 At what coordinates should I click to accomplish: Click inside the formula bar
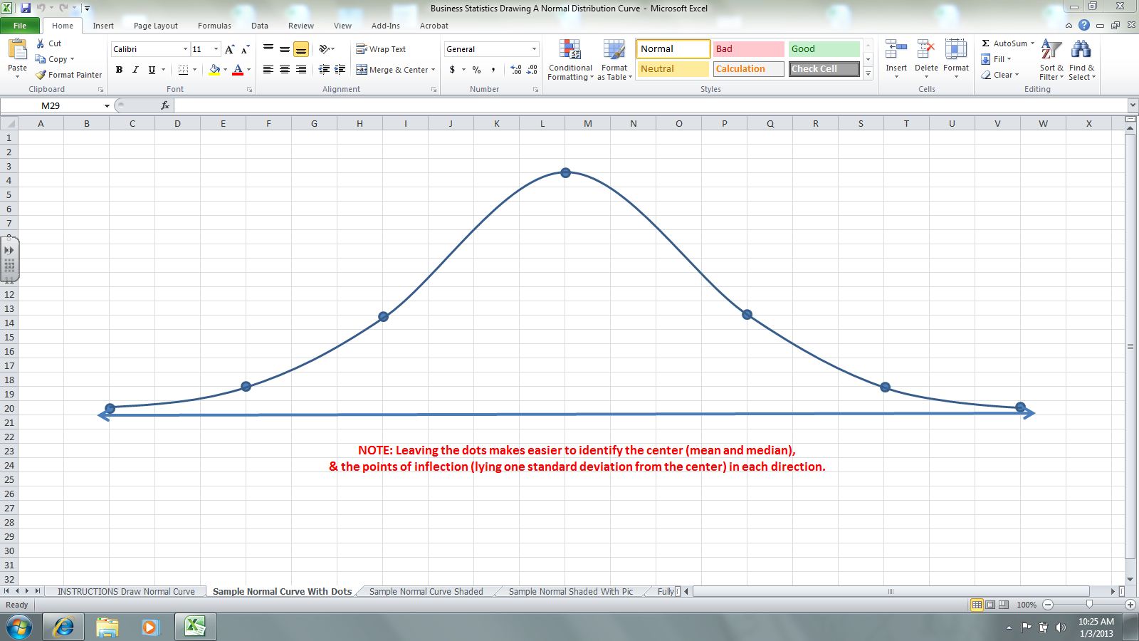(641, 105)
